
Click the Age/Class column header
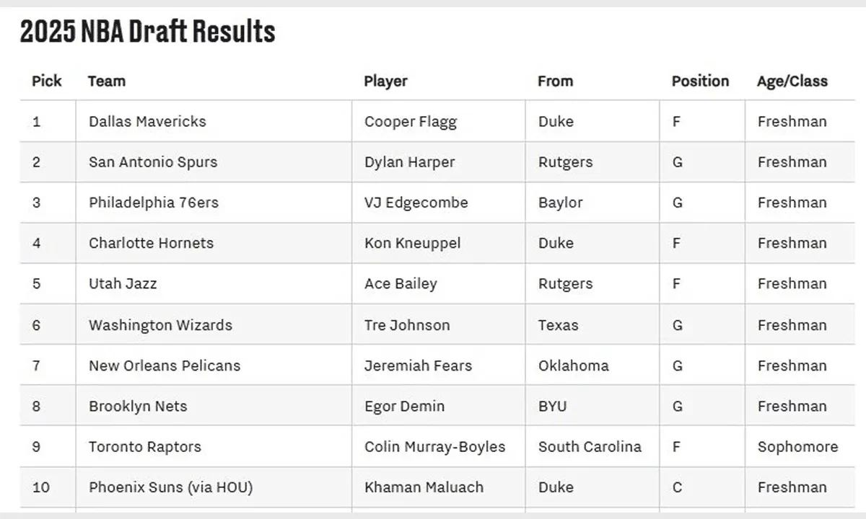(792, 81)
